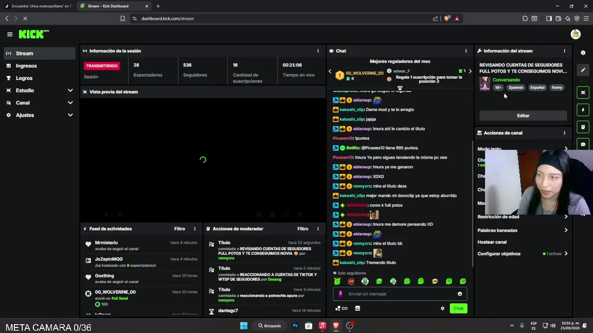
Task: Click the taskbar Búsqueda search box
Action: (269, 326)
